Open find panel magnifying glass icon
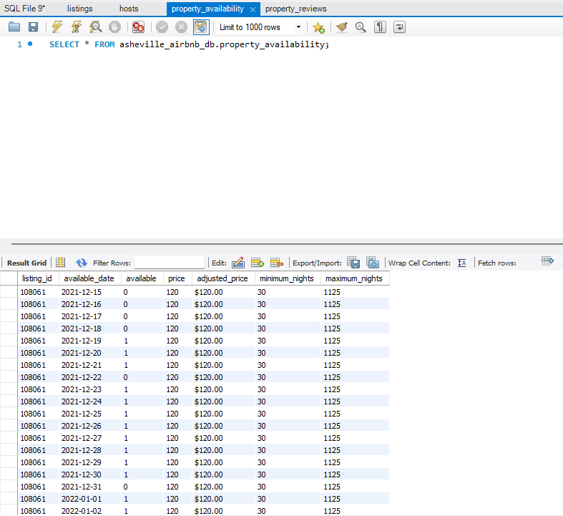 click(x=361, y=27)
